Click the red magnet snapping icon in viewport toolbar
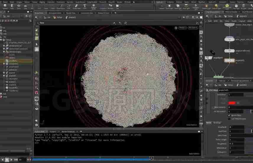The height and width of the screenshot is (163, 253). click(x=37, y=93)
